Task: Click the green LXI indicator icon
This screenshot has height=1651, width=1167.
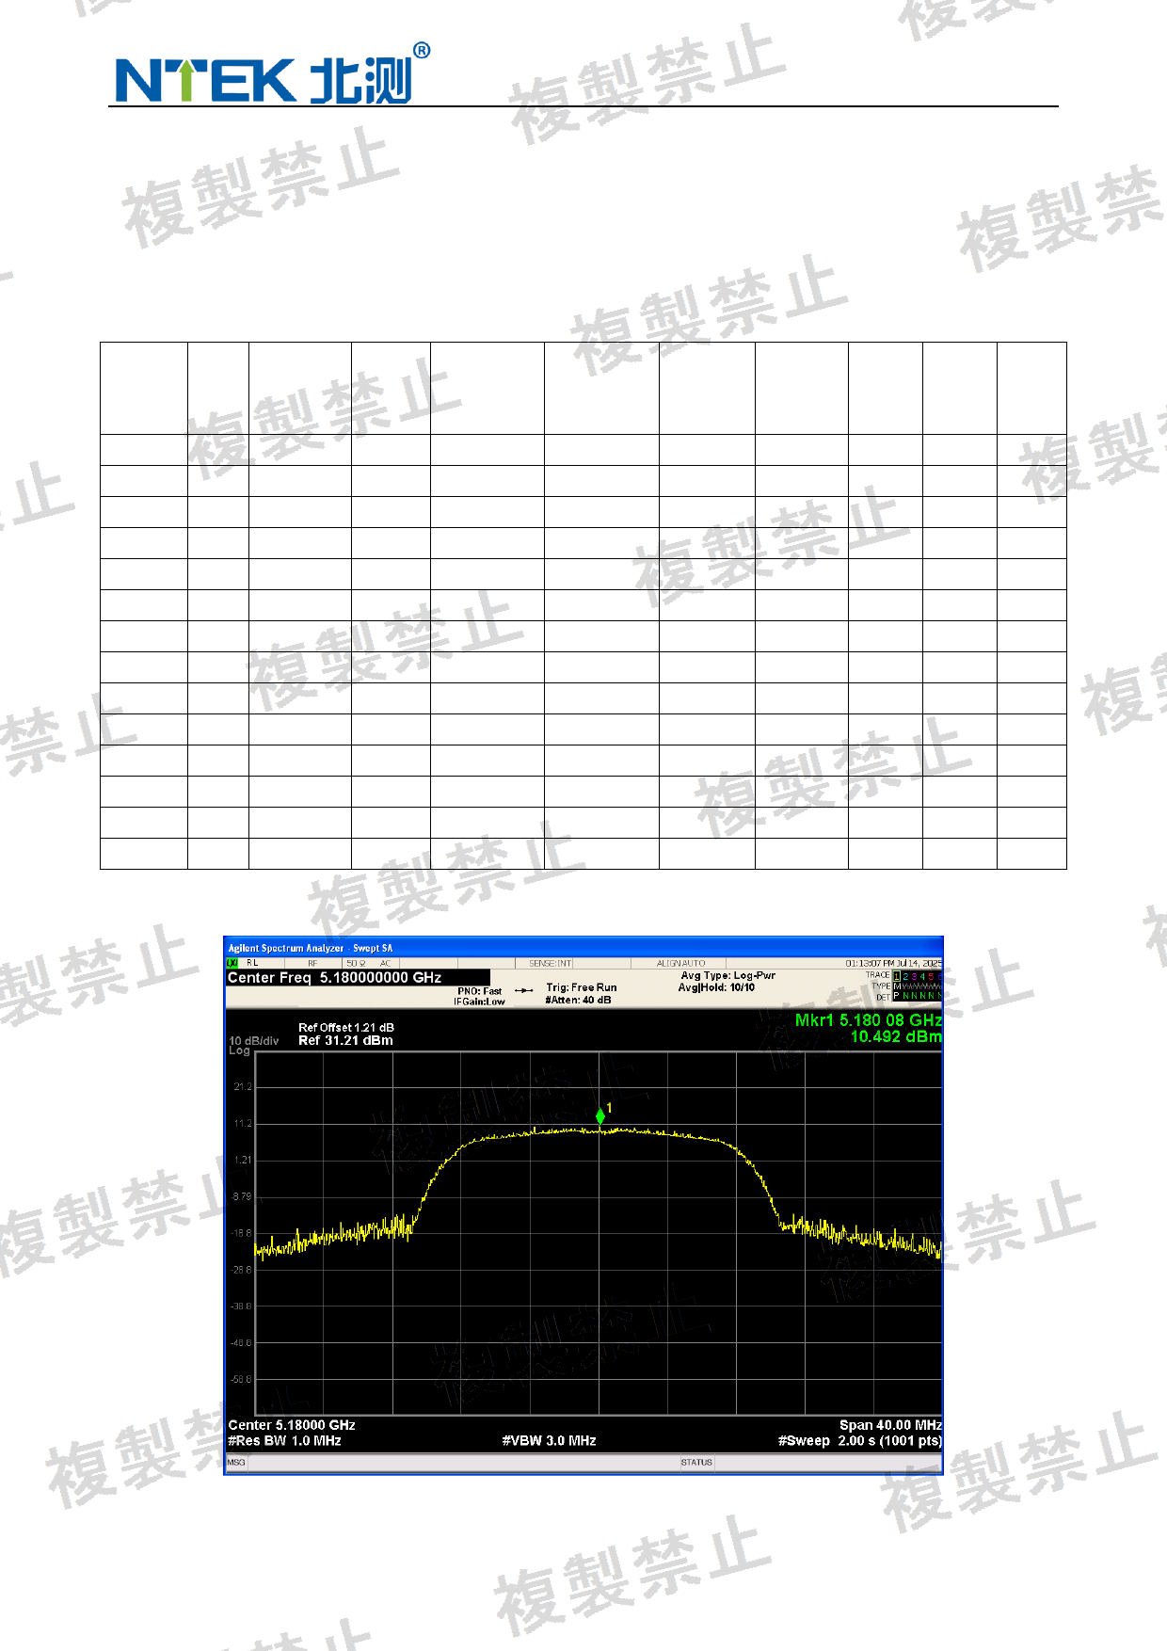Action: coord(232,963)
